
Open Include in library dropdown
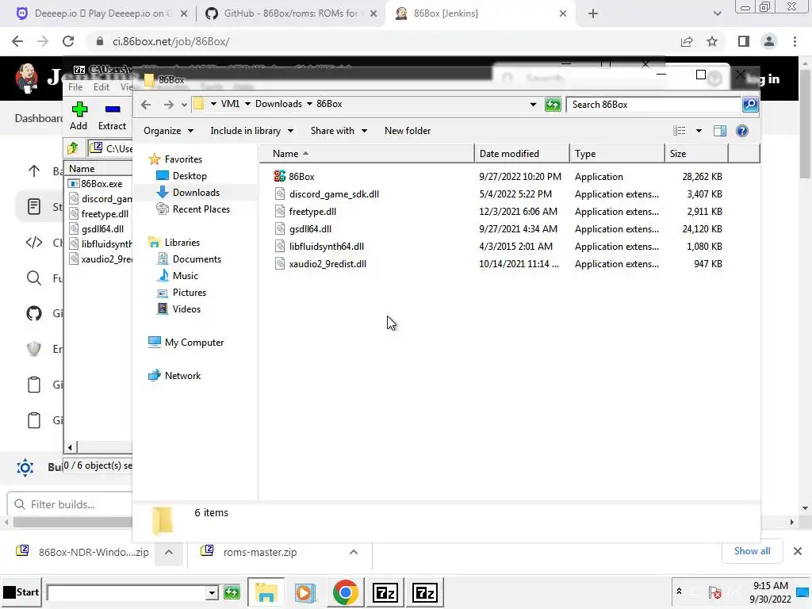[x=251, y=131]
